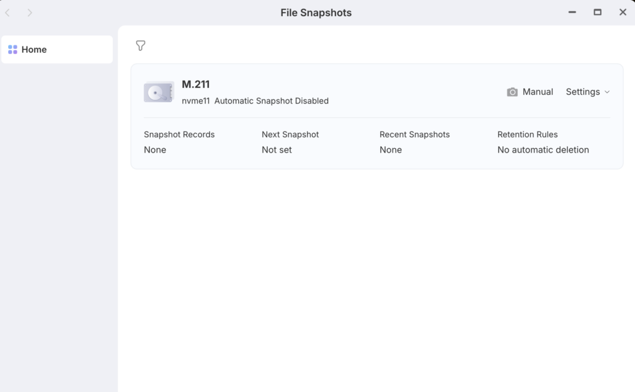Click the Automatic Snapshot Disabled status text
635x392 pixels.
tap(271, 100)
